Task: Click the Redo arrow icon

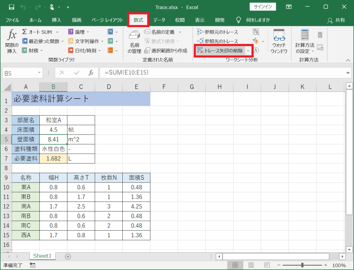Action: tap(38, 7)
